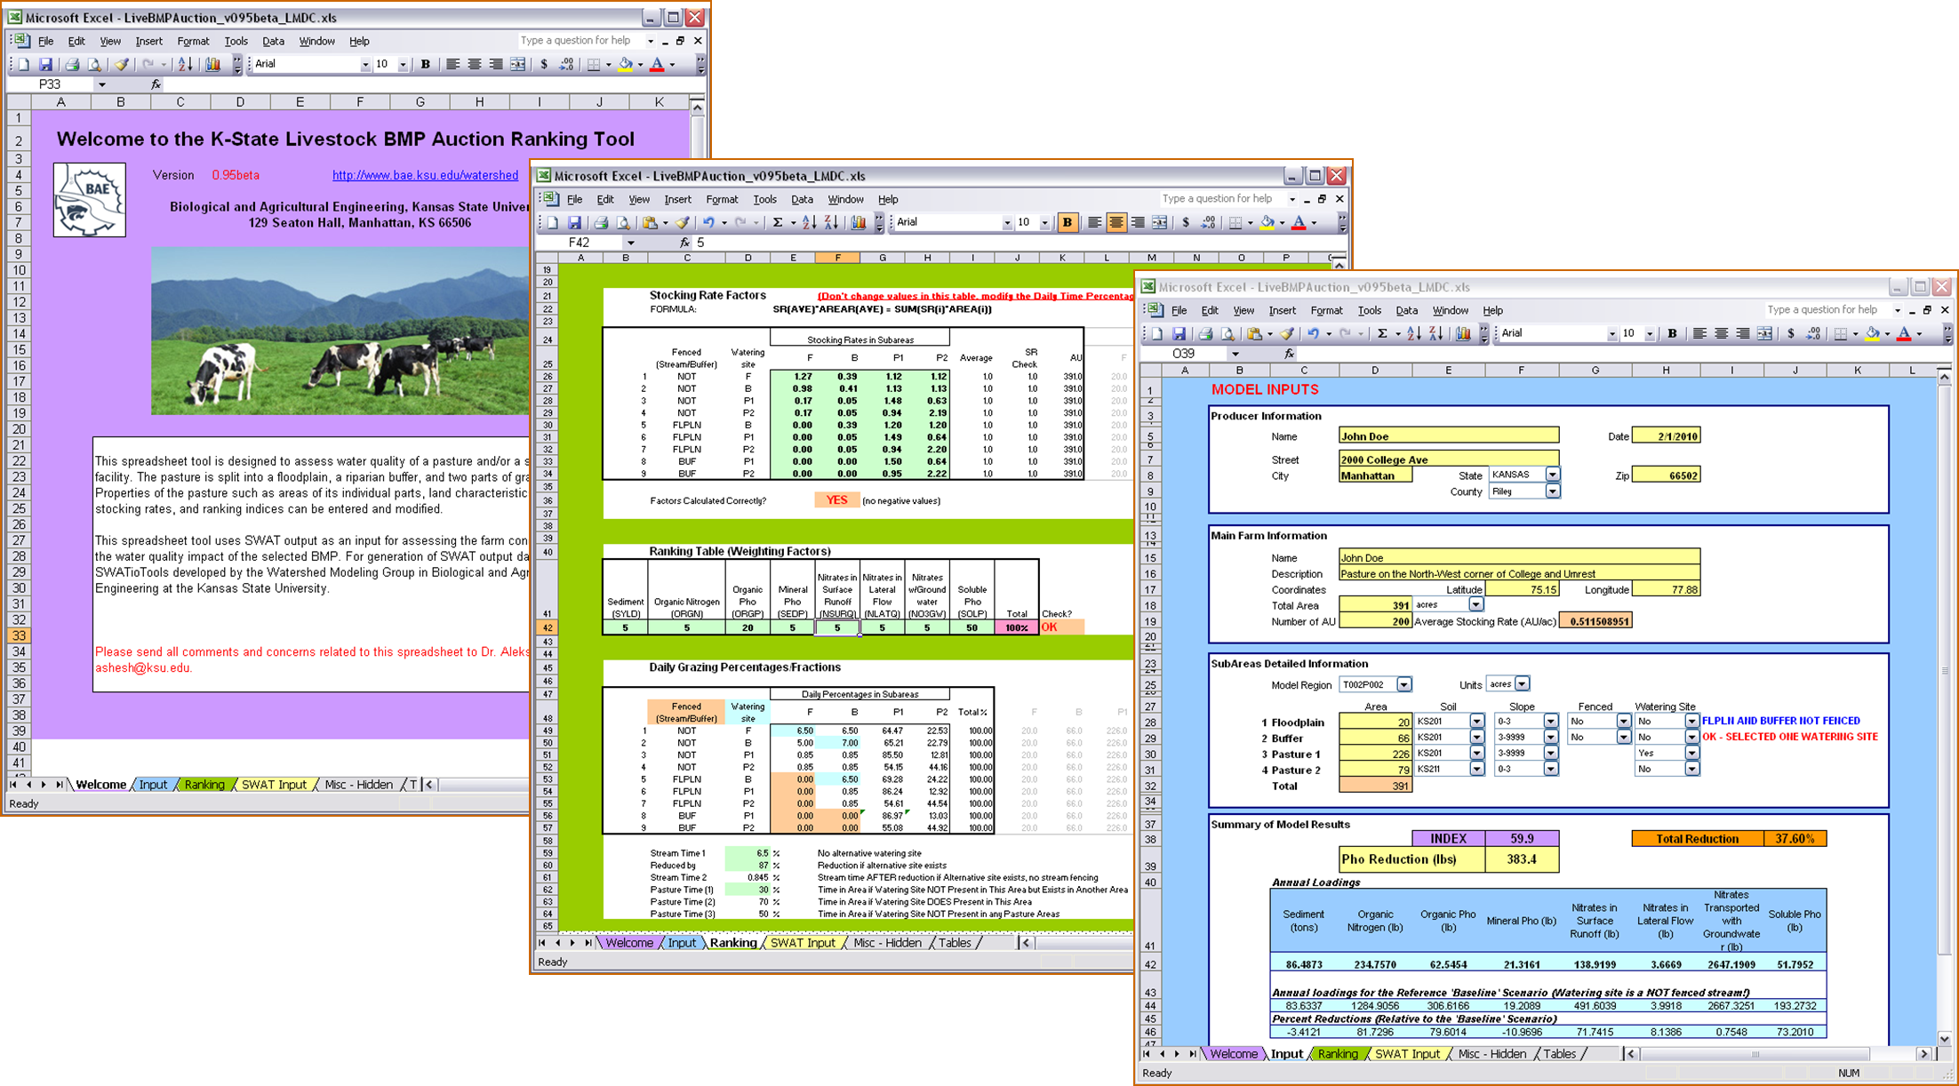Toggle Align Right in Input window toolbar
1959x1086 pixels.
(1742, 334)
